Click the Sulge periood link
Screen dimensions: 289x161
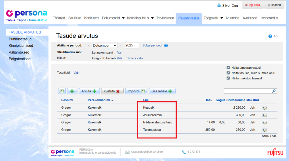(x=152, y=46)
